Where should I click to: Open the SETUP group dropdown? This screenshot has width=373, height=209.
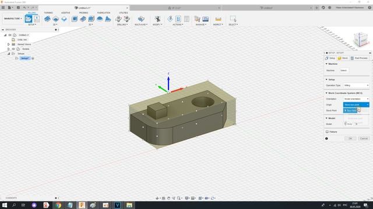point(32,24)
